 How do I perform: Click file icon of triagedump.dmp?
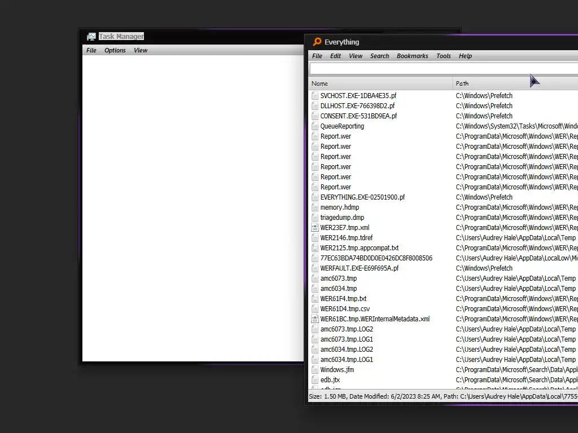click(315, 218)
